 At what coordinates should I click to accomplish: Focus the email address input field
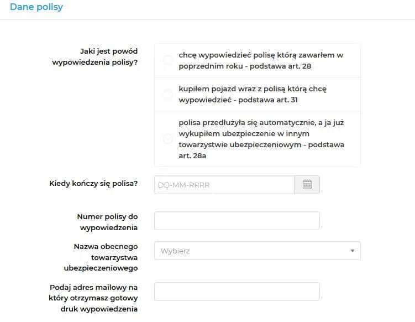[x=237, y=292]
